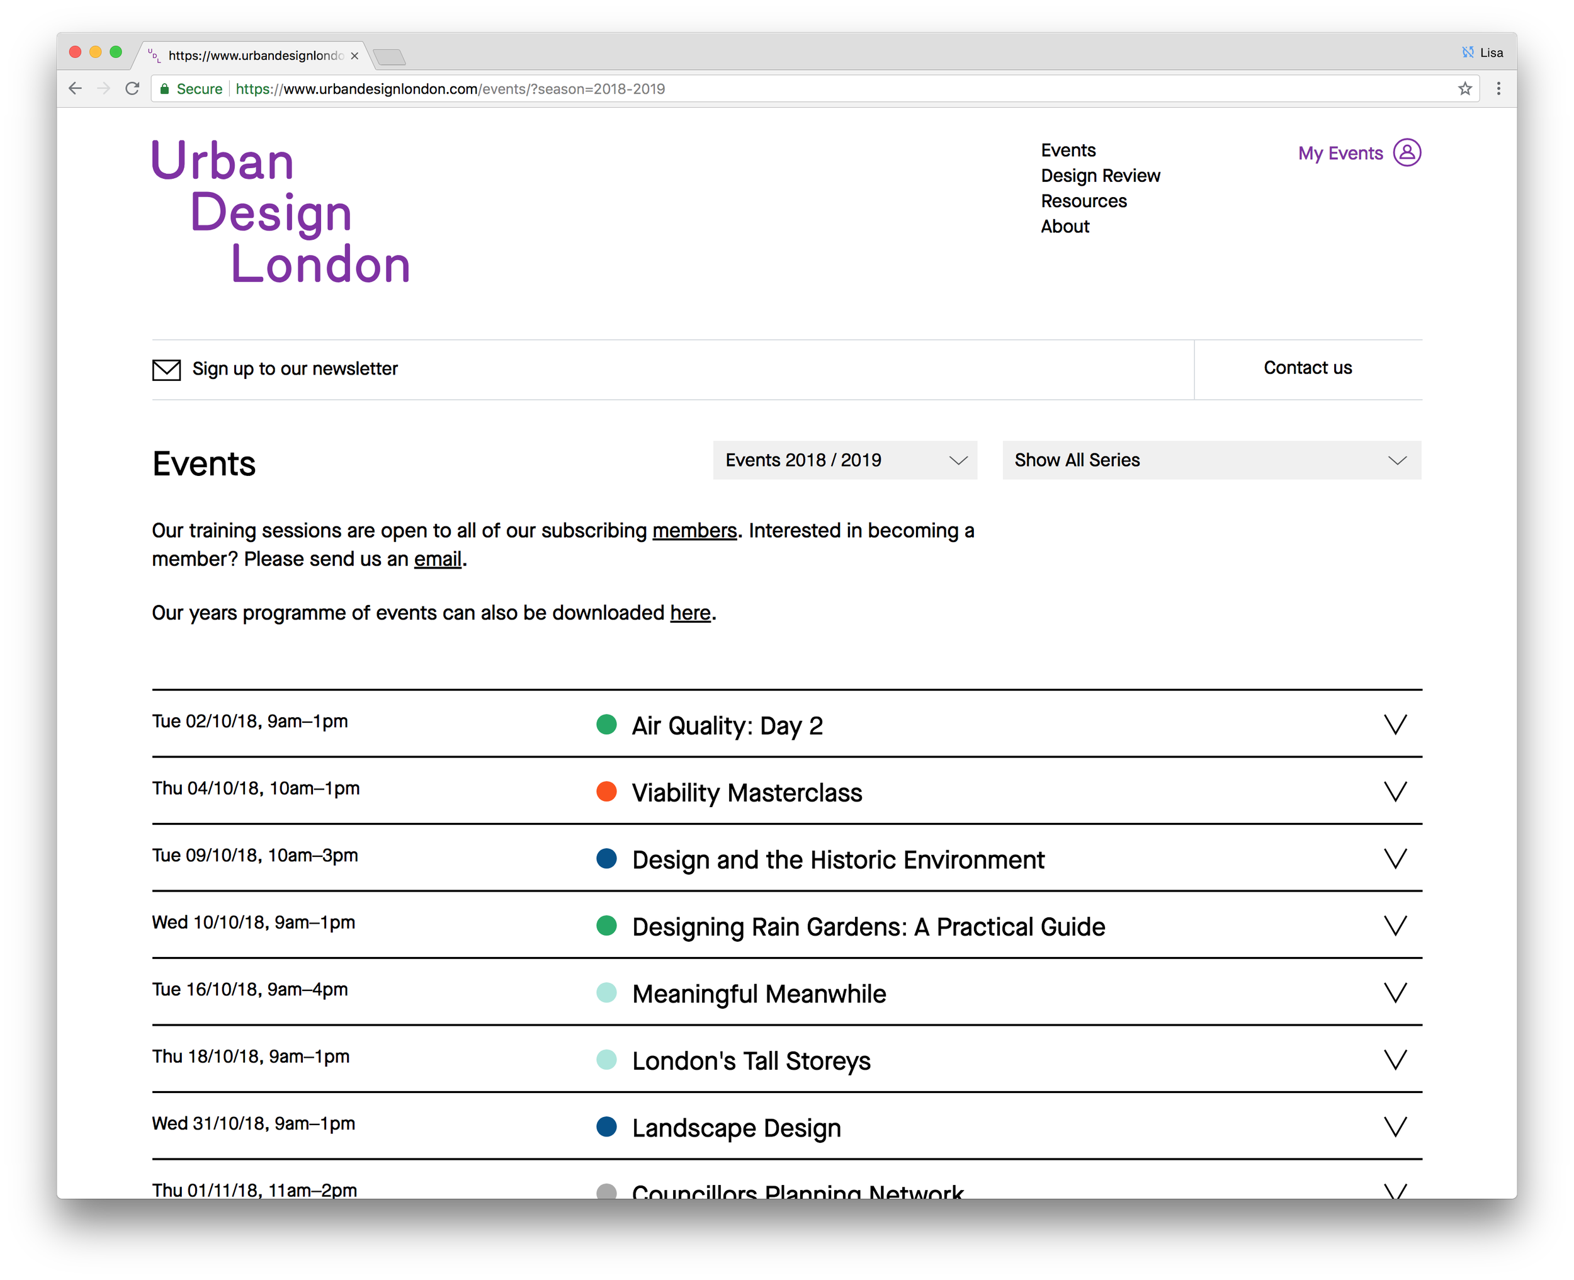Open the Show All Series dropdown
Image resolution: width=1574 pixels, height=1280 pixels.
point(1210,460)
